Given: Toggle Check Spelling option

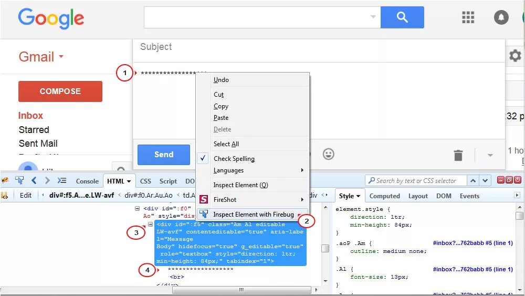Looking at the screenshot, I should (x=234, y=159).
